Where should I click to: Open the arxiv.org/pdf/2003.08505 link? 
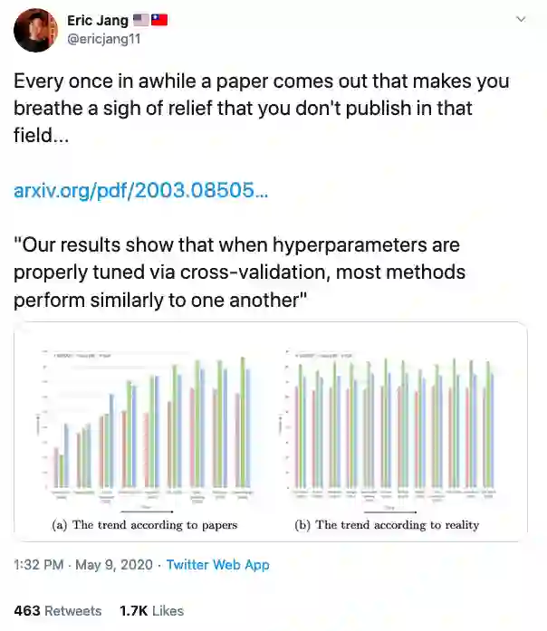coord(140,191)
